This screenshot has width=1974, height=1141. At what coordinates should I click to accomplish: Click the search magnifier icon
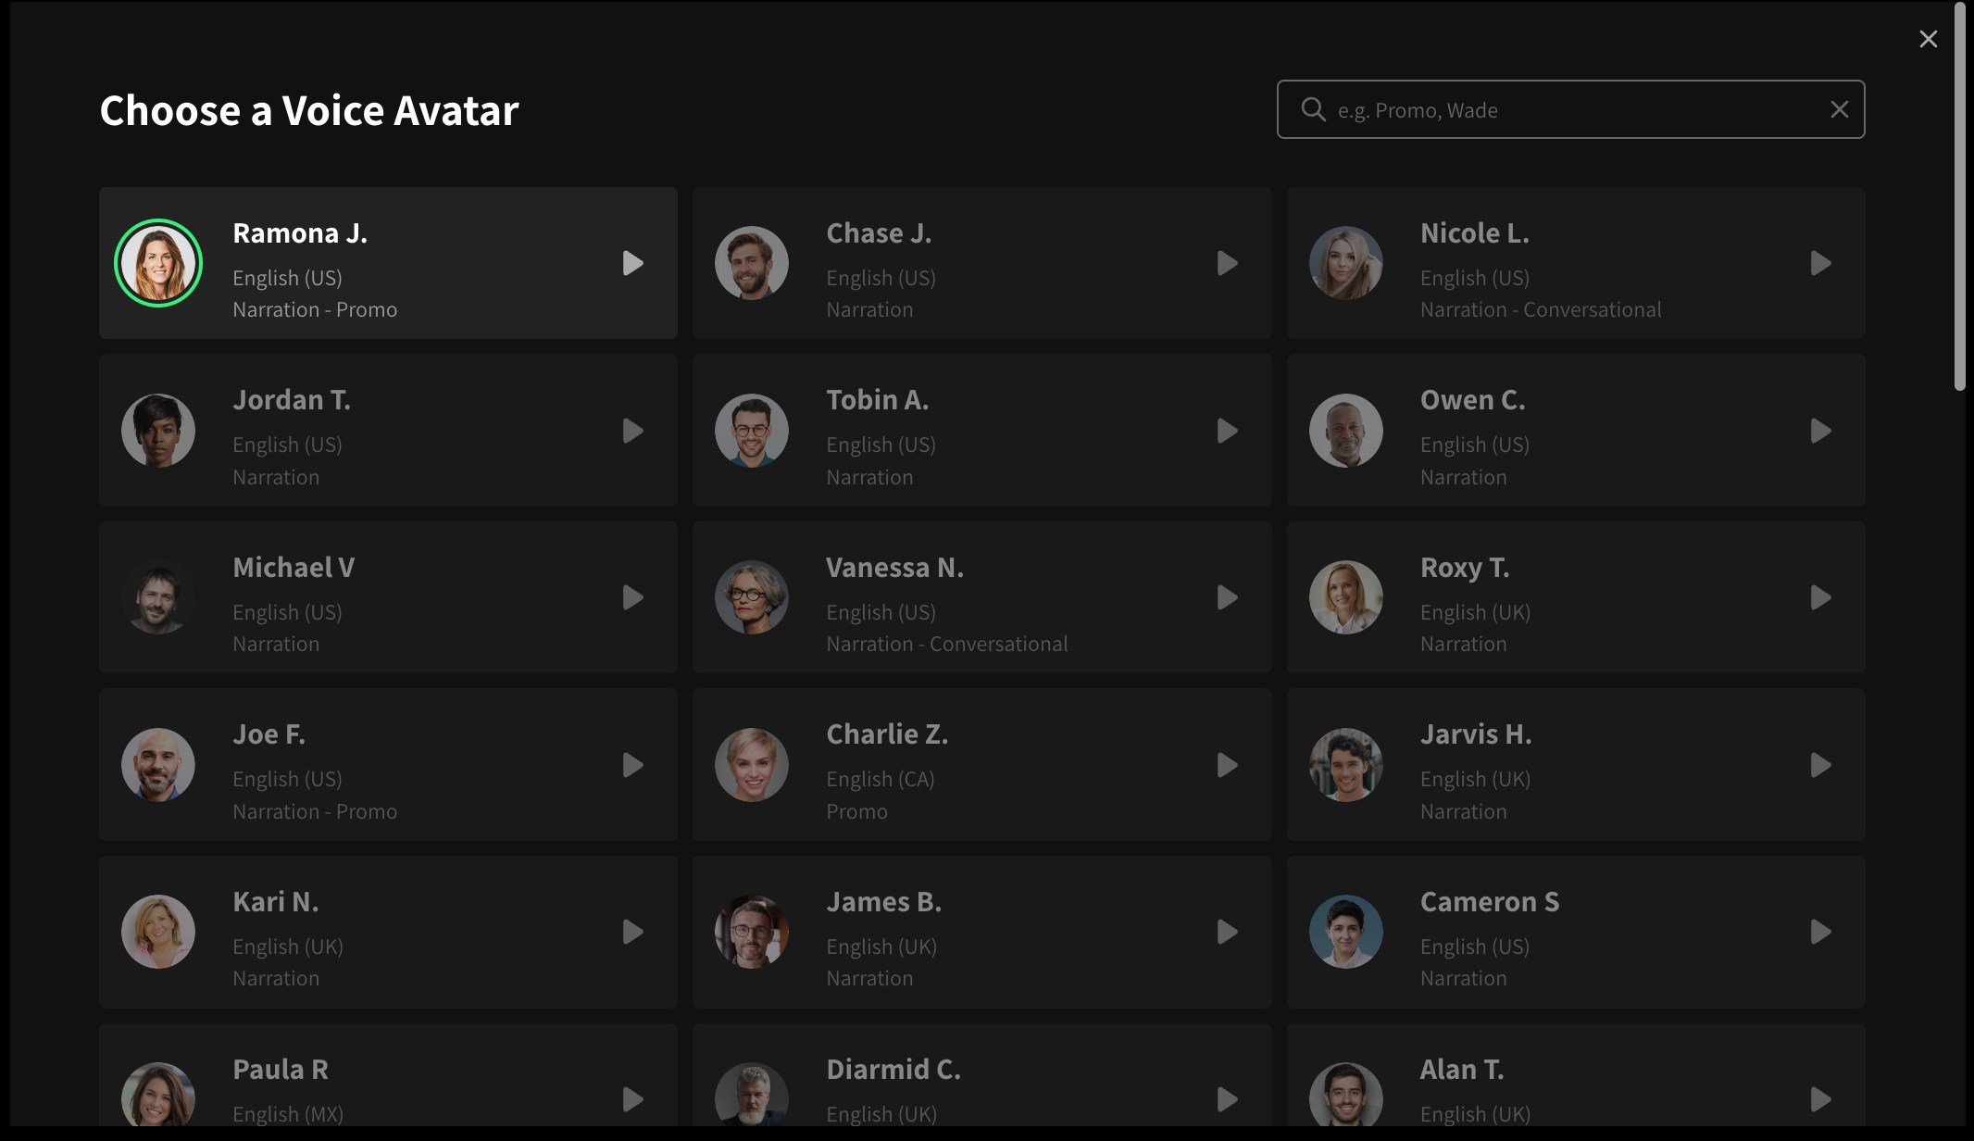point(1313,109)
